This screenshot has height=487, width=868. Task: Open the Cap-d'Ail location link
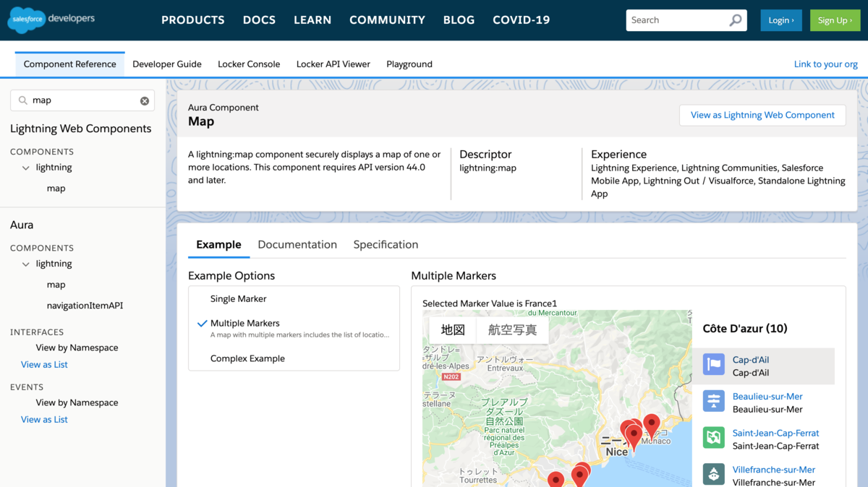pyautogui.click(x=751, y=360)
